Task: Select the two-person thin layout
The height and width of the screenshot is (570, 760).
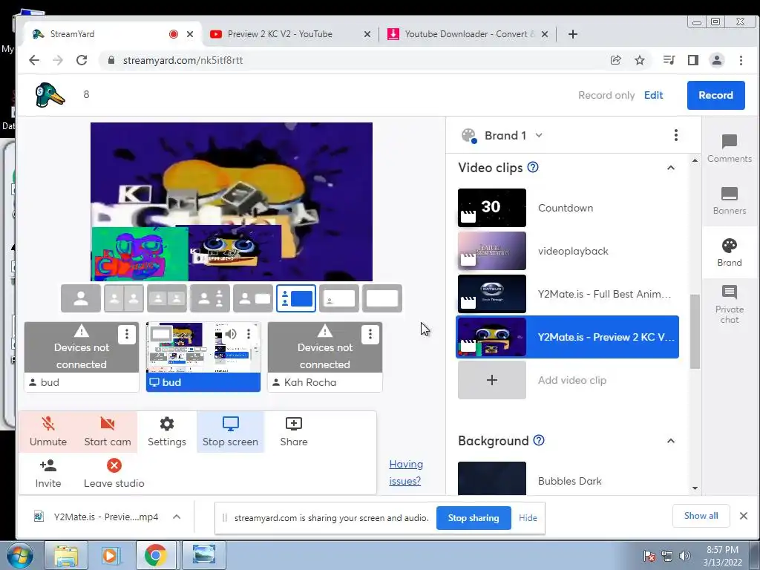Action: pyautogui.click(x=124, y=298)
